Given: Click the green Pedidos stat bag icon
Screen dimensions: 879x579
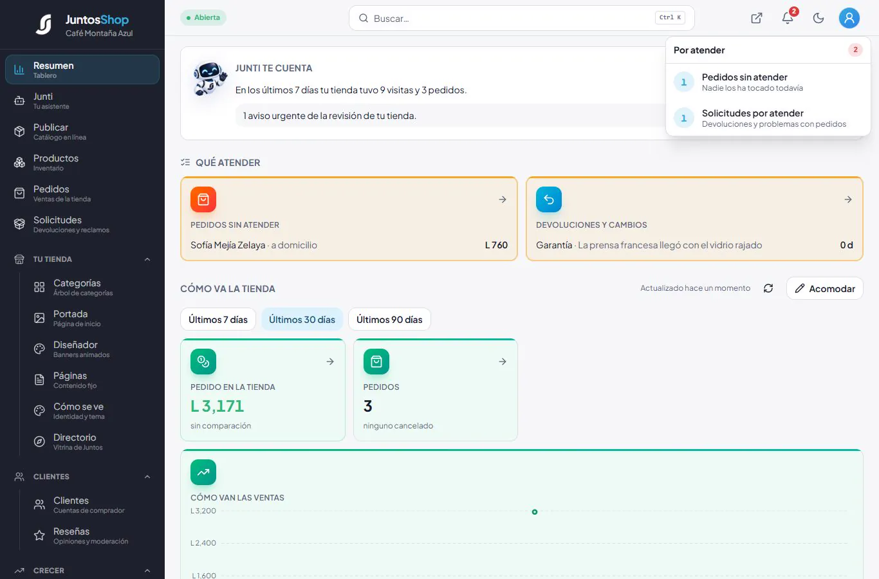Looking at the screenshot, I should [376, 362].
